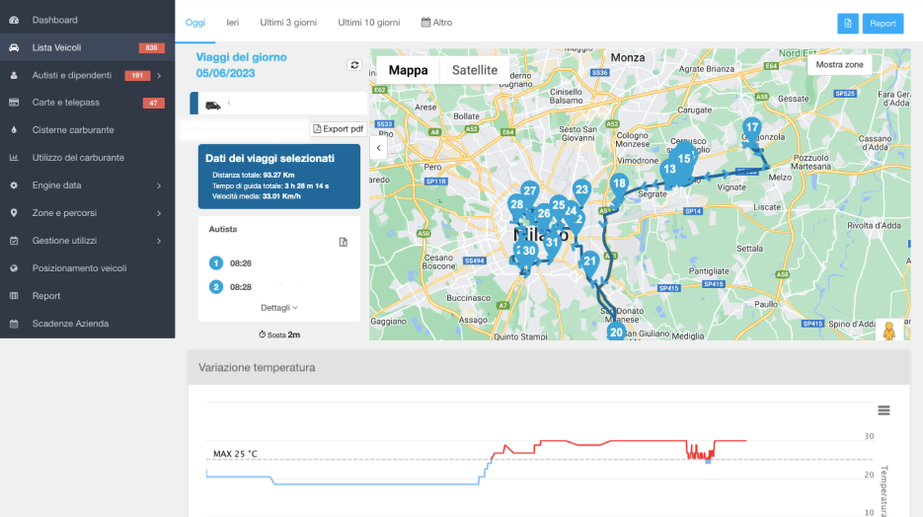Expand the Engine data submenu chevron
923x517 pixels.
[x=159, y=185]
